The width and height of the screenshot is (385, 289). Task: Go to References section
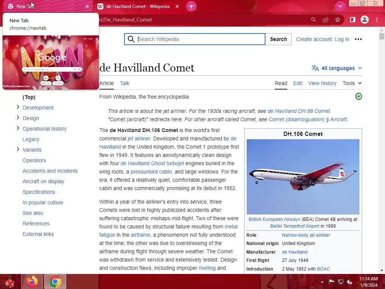36,224
